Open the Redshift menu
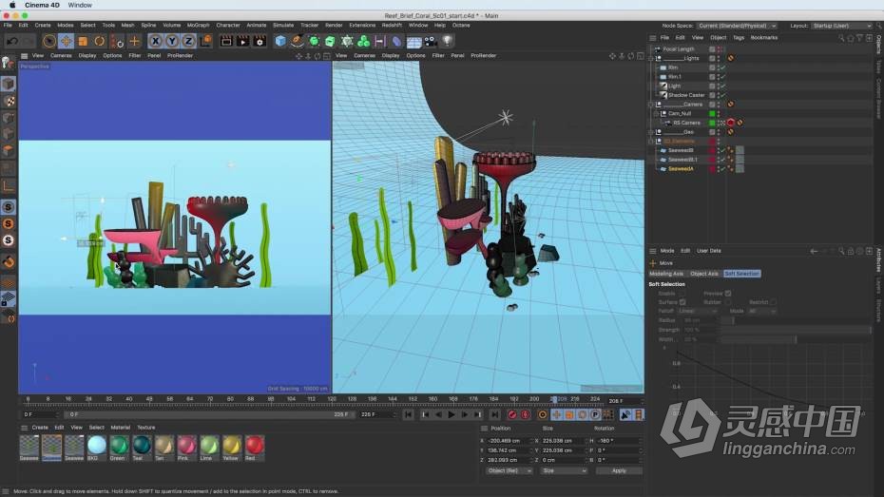Screen dimensions: 884x497 (x=392, y=26)
